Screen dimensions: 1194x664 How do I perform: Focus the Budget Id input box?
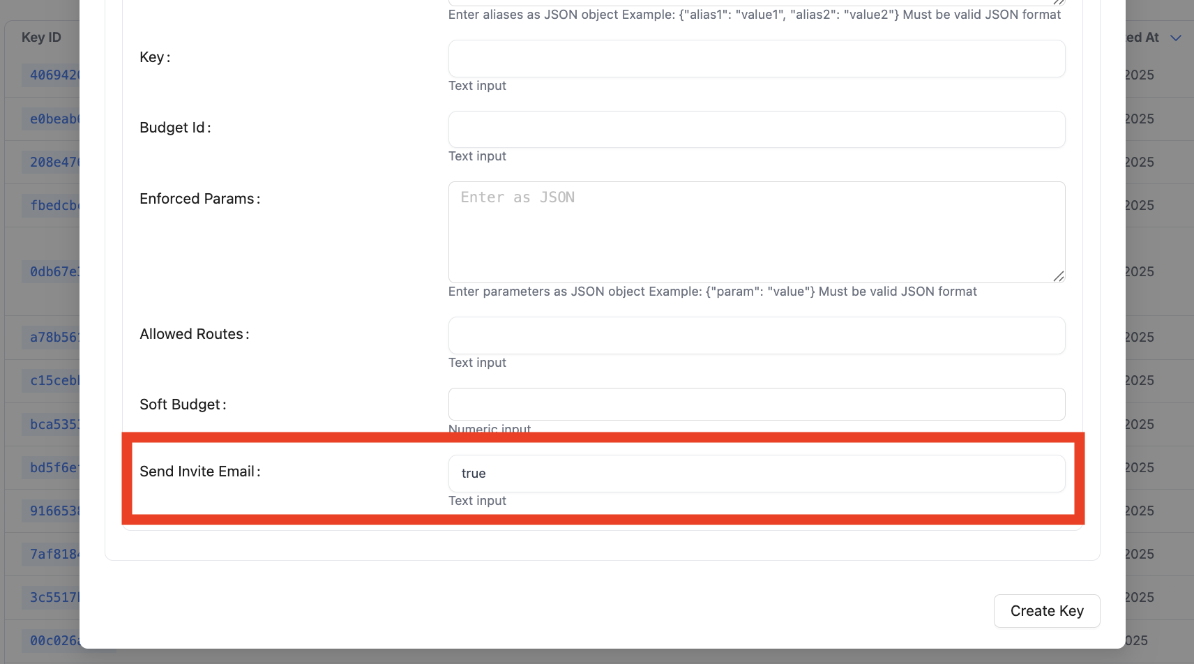(756, 130)
